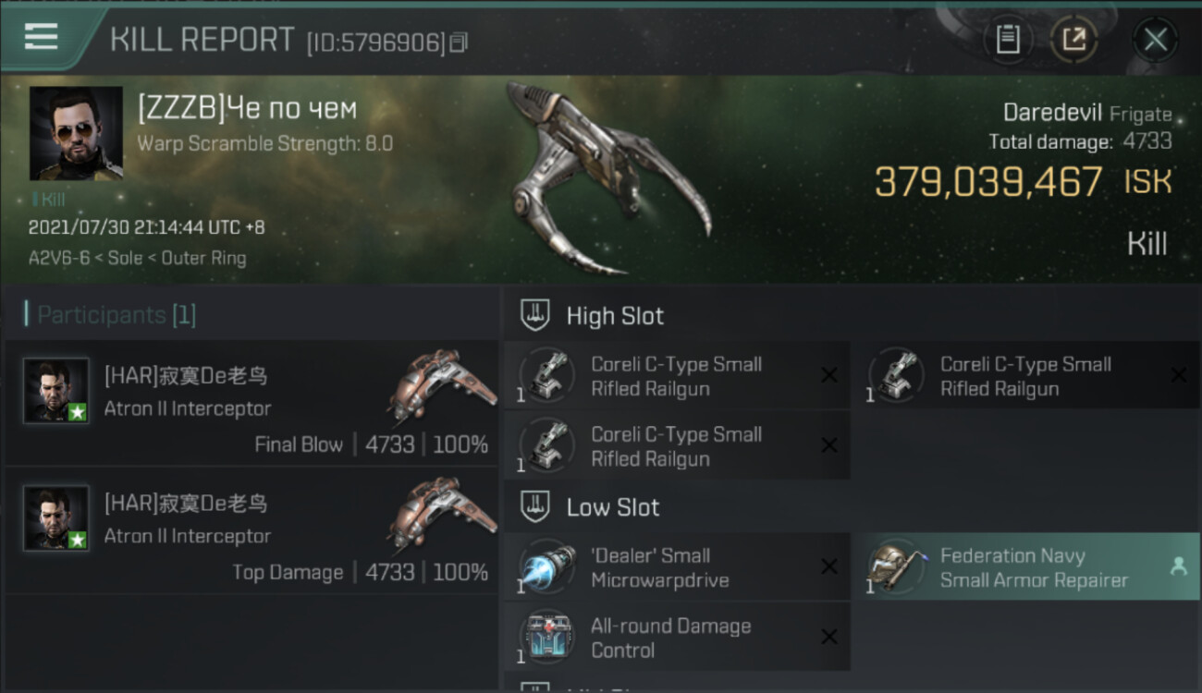The width and height of the screenshot is (1202, 693).
Task: Select the 'Dealer' Small Microwarpdrive module icon
Action: (547, 567)
